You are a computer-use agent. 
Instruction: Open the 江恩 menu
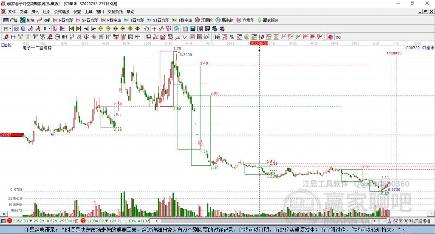[46, 11]
